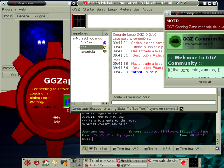Click the status bar magnifier icon in KGGZ
The width and height of the screenshot is (224, 168).
click(x=181, y=109)
